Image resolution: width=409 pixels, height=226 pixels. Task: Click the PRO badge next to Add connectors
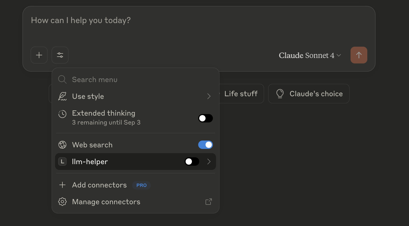pyautogui.click(x=142, y=185)
